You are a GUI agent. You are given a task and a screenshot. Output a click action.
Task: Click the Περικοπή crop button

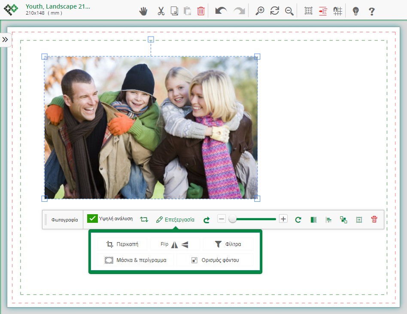122,244
